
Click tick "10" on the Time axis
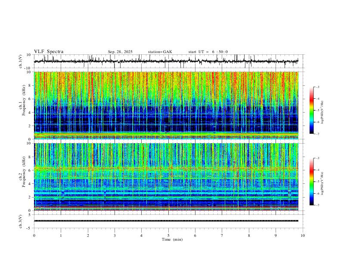[x=303, y=236]
